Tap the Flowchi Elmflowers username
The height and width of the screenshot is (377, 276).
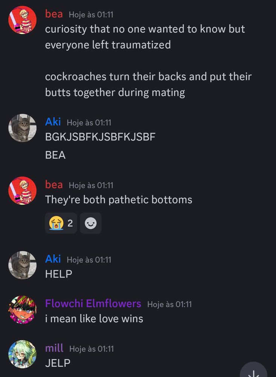click(x=93, y=303)
